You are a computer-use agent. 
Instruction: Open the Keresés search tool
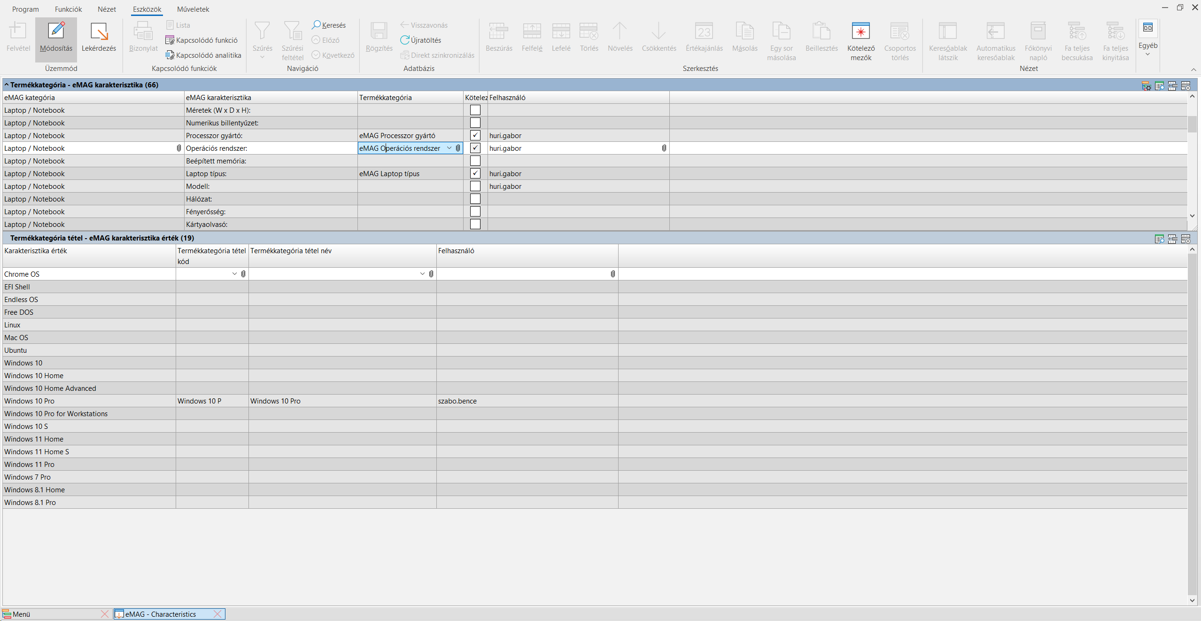click(x=329, y=25)
